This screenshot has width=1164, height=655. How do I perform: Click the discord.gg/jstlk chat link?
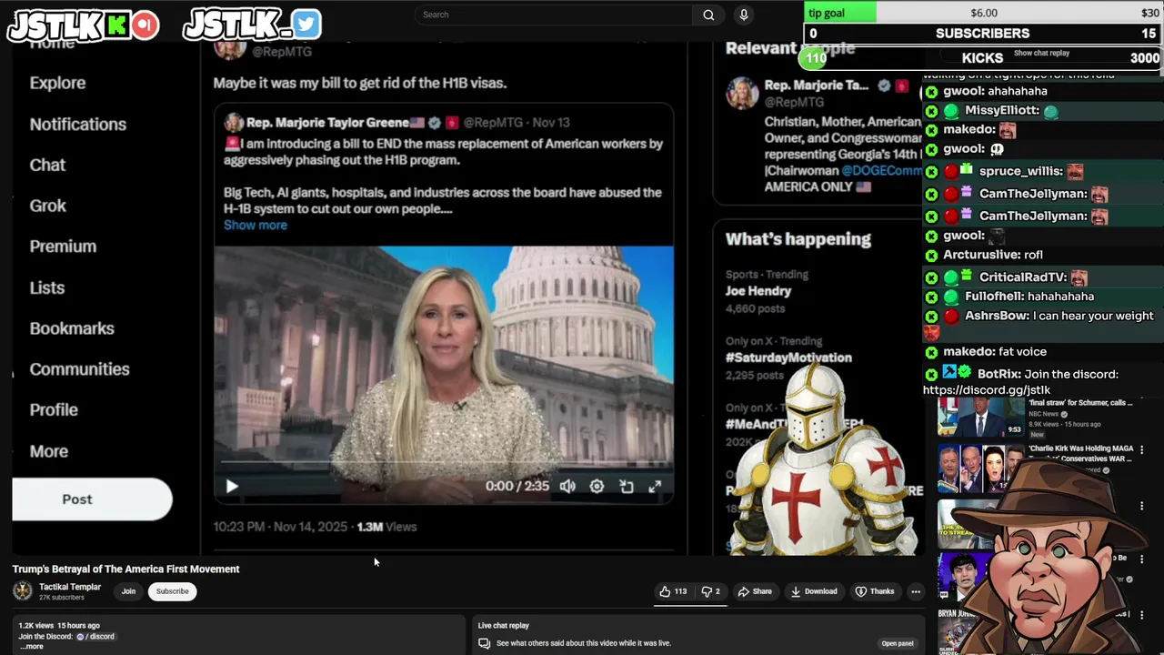point(987,390)
